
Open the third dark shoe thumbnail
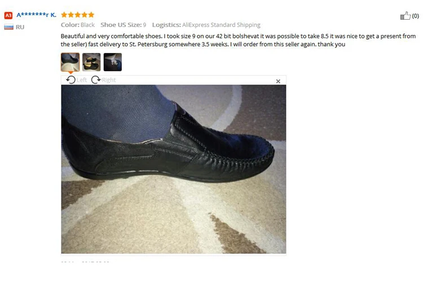(113, 62)
